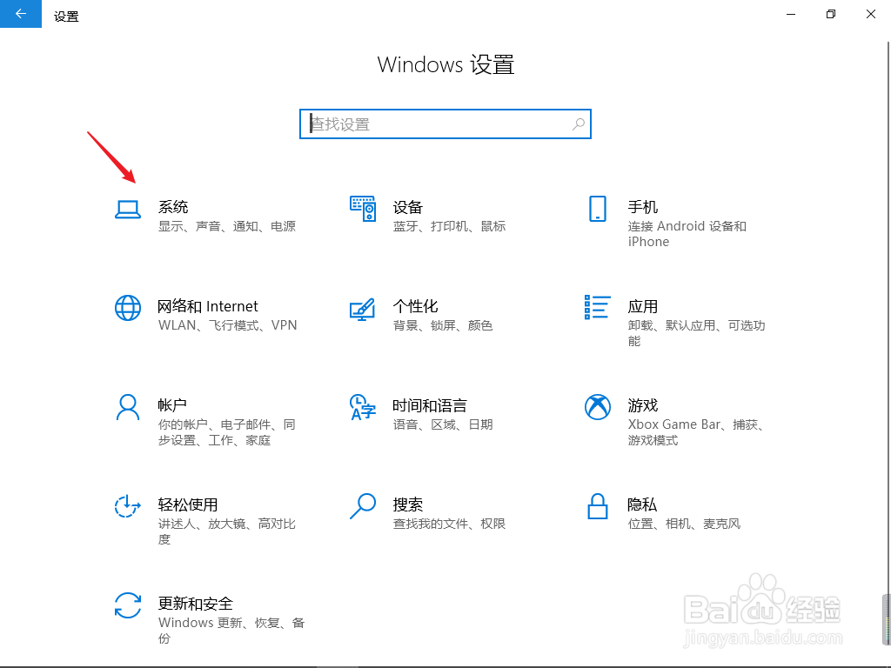Viewport: 891px width, 668px height.
Task: Open the Time and Language icon
Action: point(363,407)
